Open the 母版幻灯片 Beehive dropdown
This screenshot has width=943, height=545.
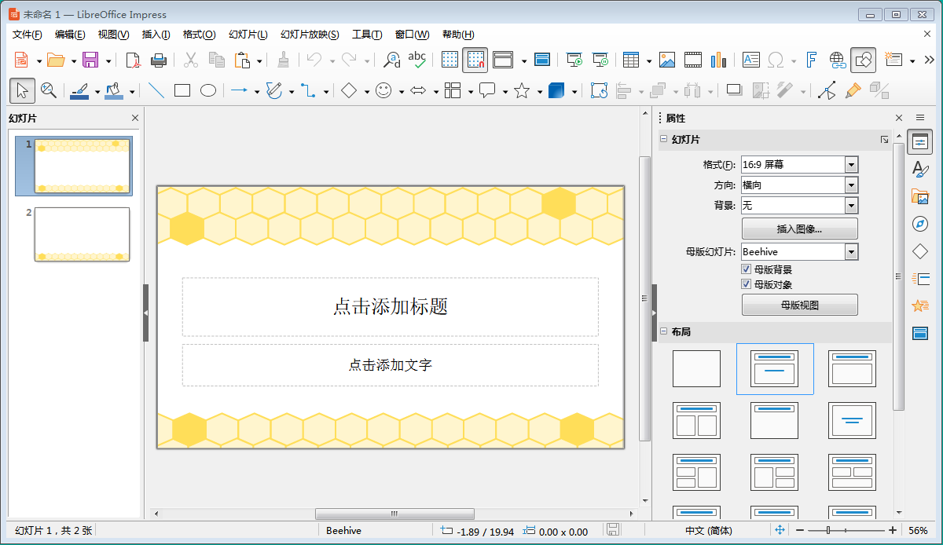tap(851, 252)
